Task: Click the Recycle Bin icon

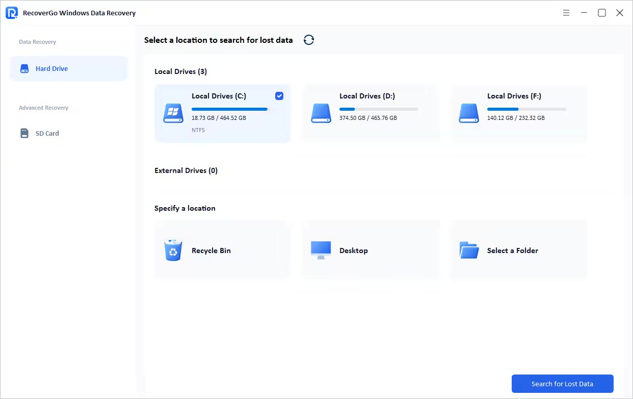Action: tap(173, 251)
